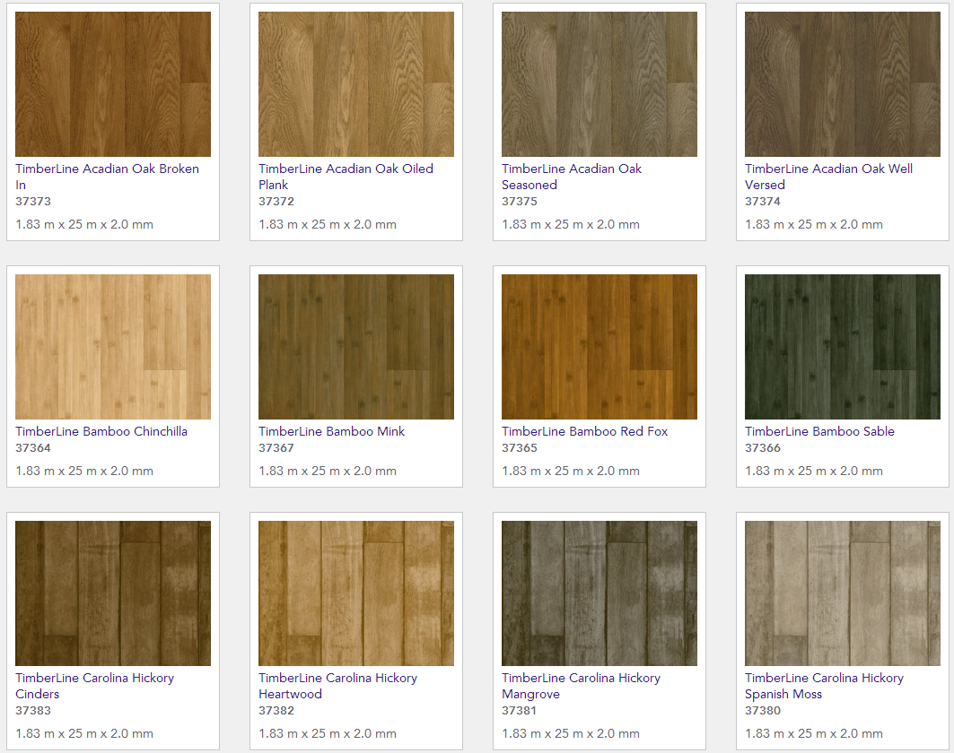Select product number 37383
Image resolution: width=954 pixels, height=753 pixels.
(33, 711)
